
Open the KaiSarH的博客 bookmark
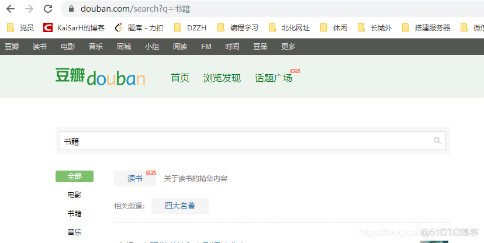(74, 28)
